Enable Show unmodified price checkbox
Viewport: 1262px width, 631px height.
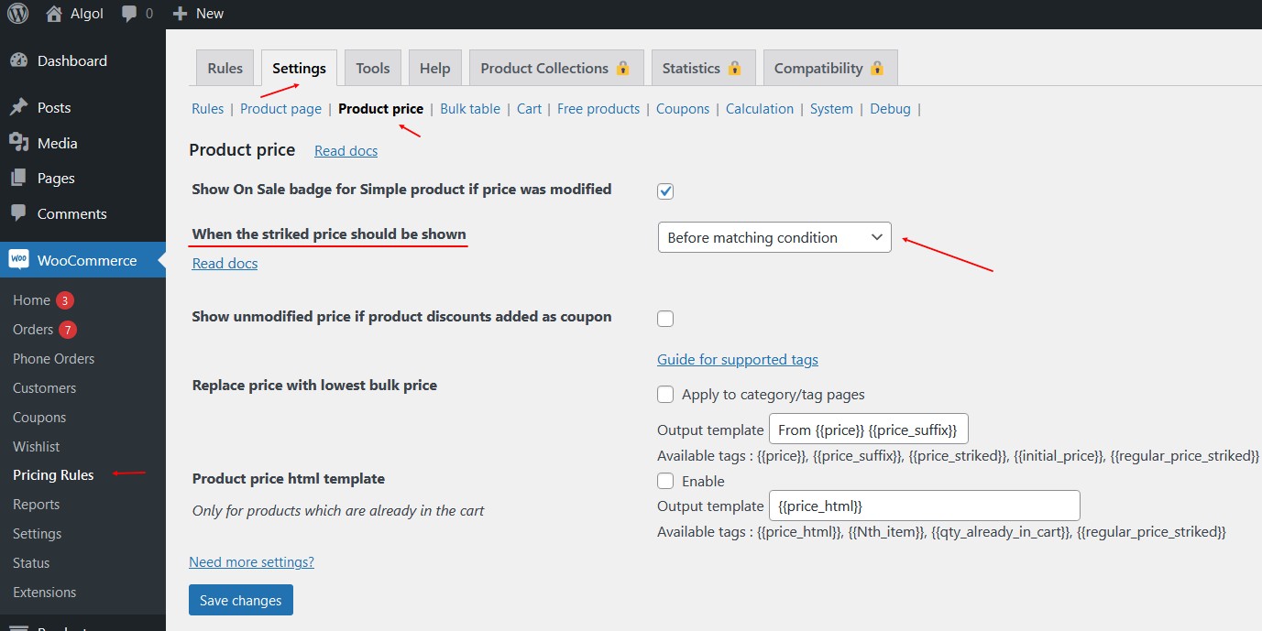665,319
